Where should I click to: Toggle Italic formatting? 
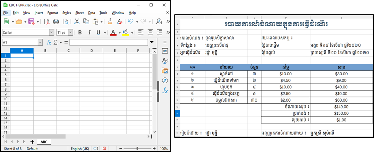tap(89, 32)
